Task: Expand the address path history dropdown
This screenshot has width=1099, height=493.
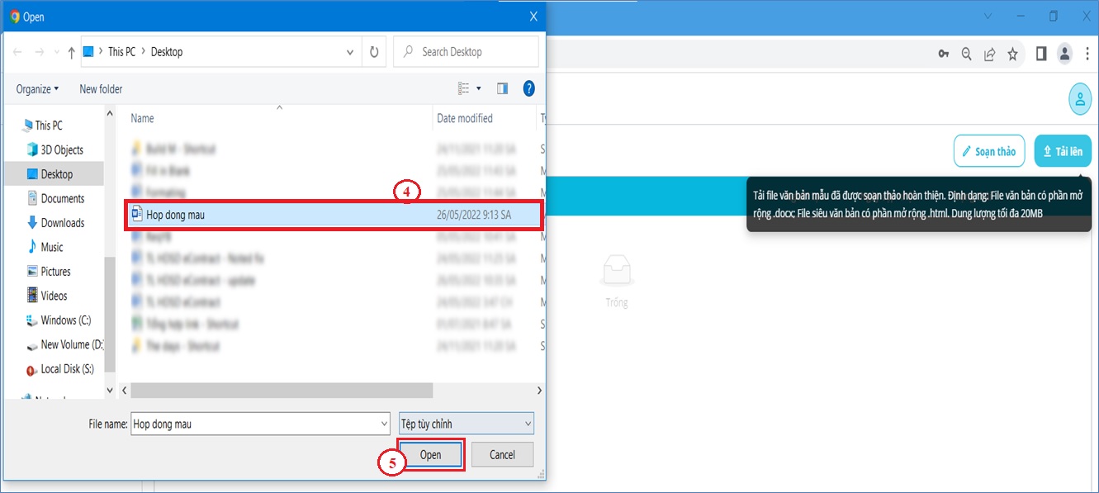Action: (350, 51)
